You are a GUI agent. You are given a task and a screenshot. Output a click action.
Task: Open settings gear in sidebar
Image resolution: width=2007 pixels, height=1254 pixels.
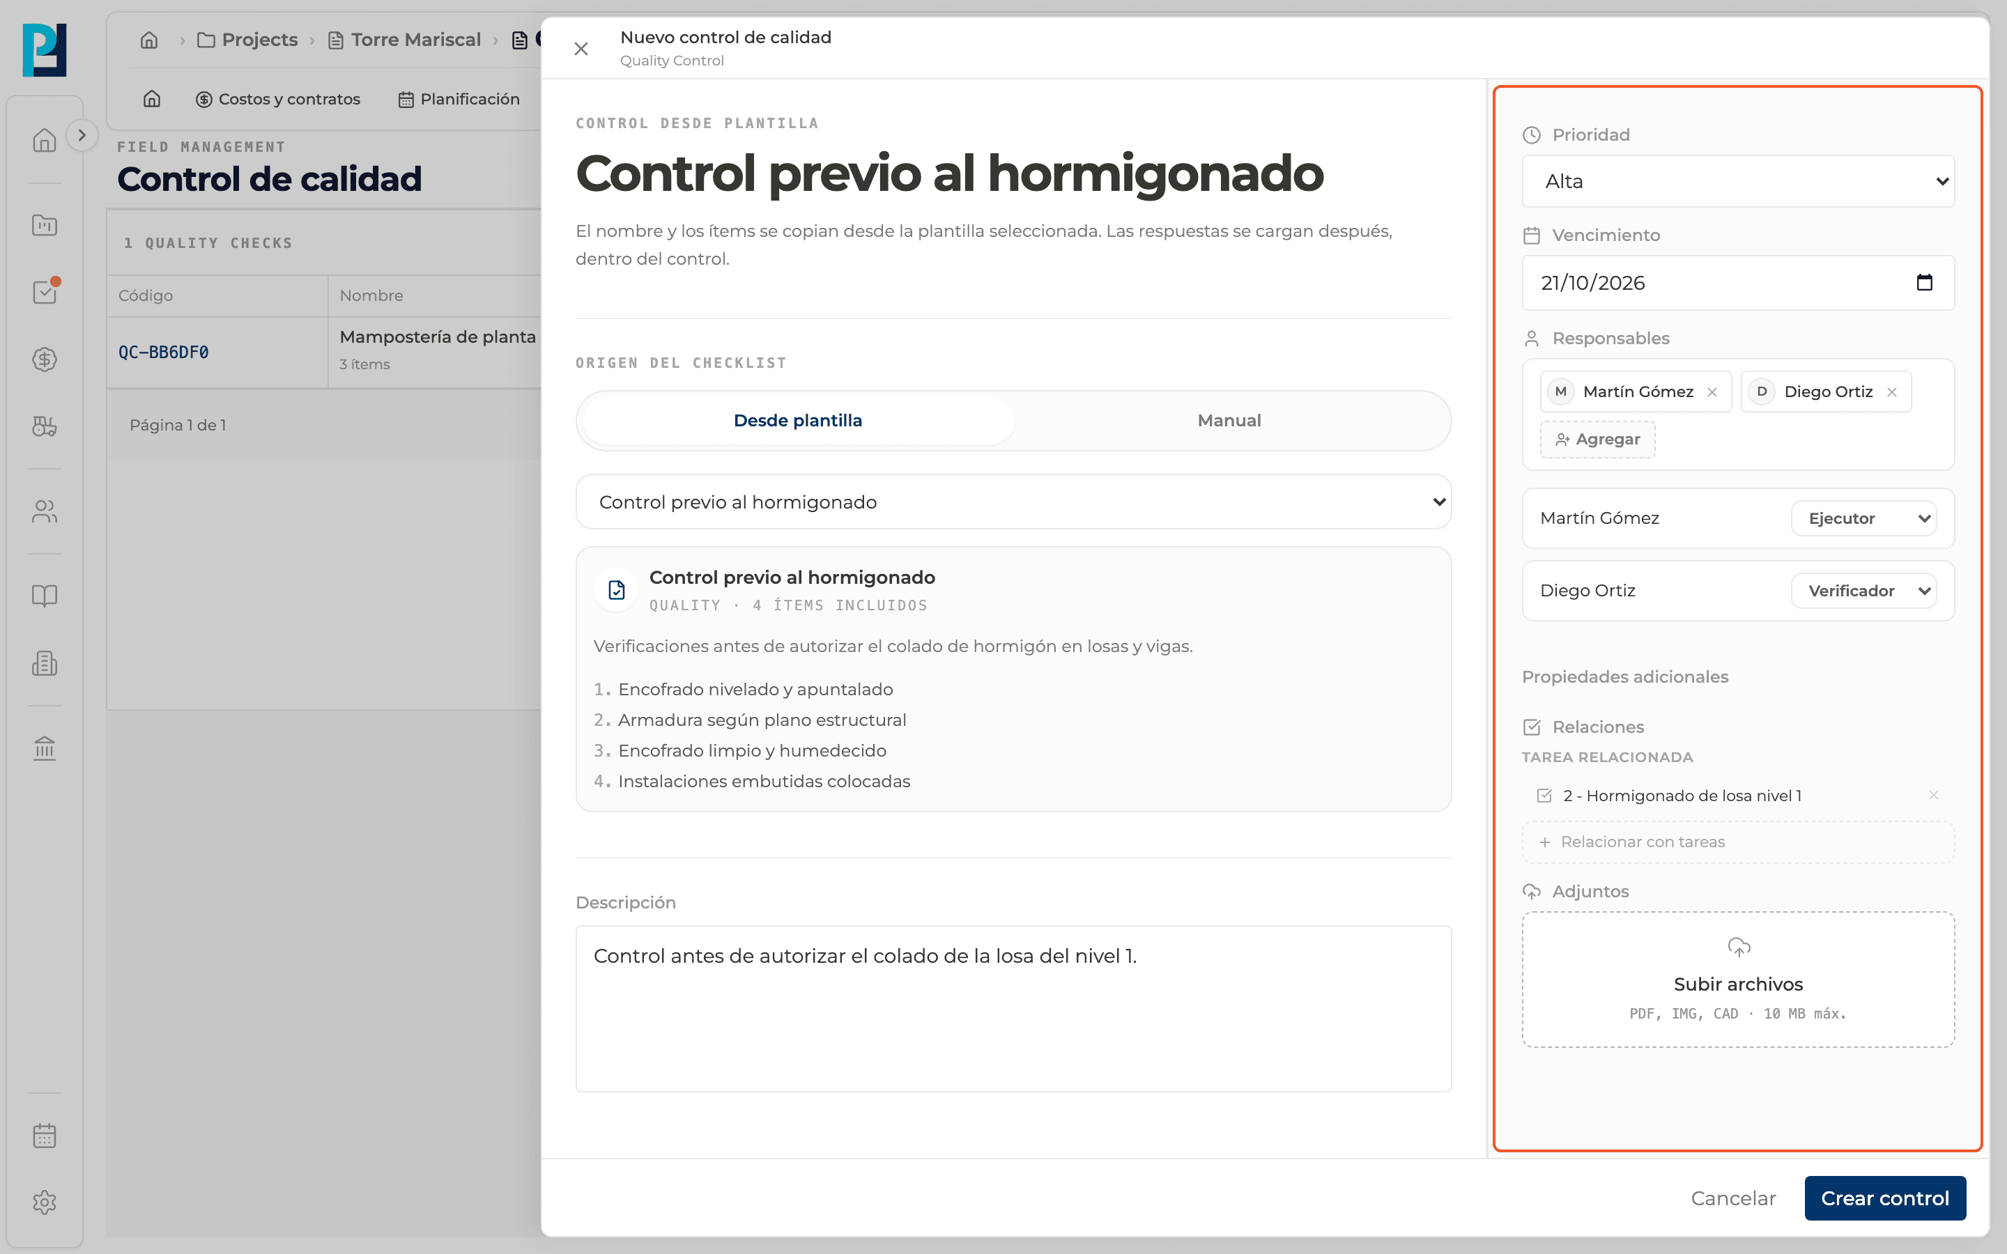tap(45, 1202)
